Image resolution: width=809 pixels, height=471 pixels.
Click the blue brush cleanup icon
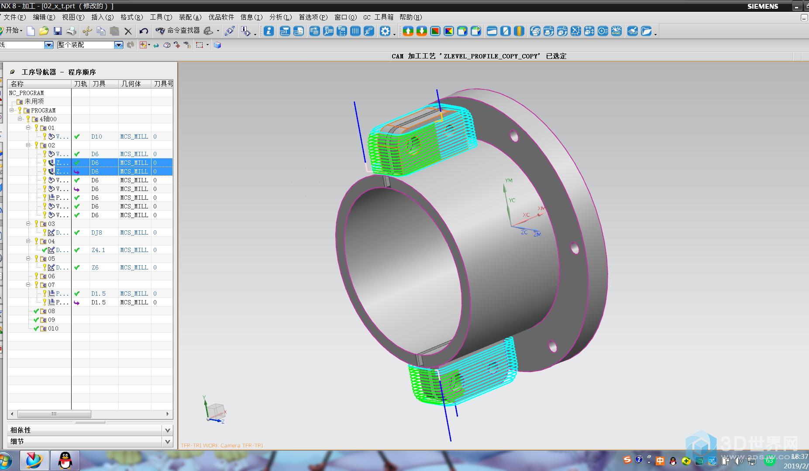click(632, 31)
